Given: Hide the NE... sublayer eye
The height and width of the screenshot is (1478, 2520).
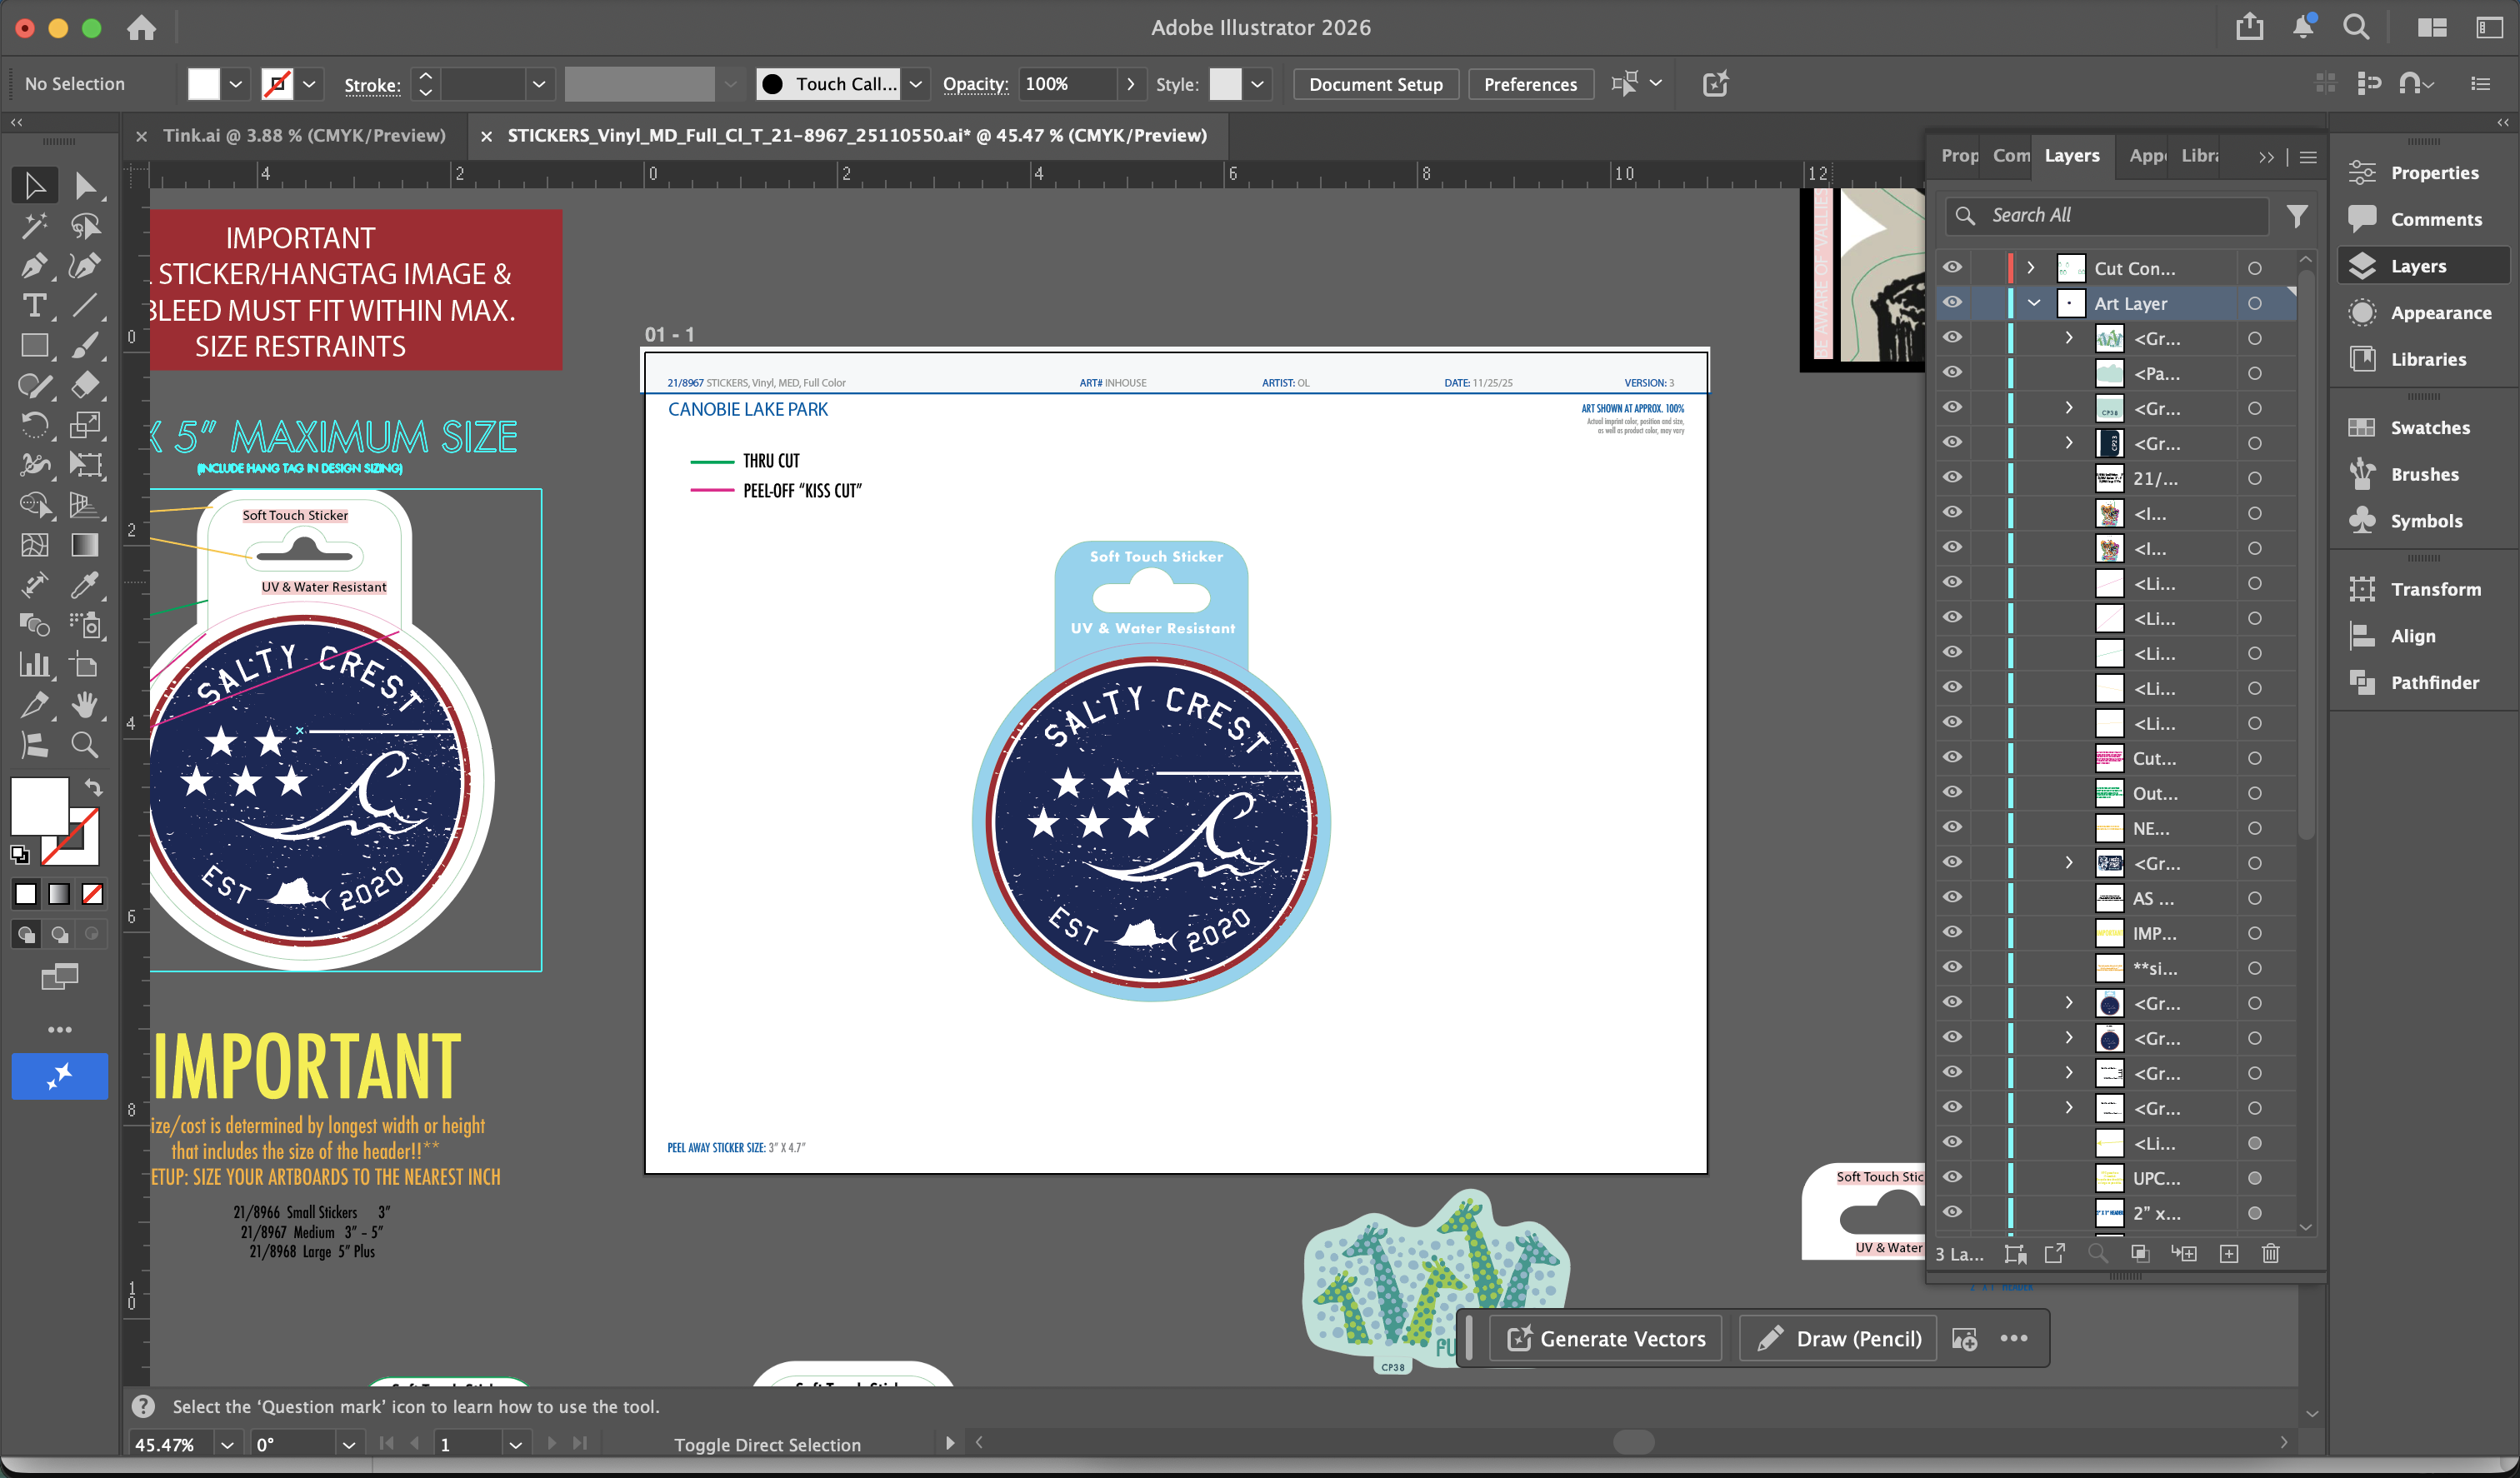Looking at the screenshot, I should [x=1952, y=828].
